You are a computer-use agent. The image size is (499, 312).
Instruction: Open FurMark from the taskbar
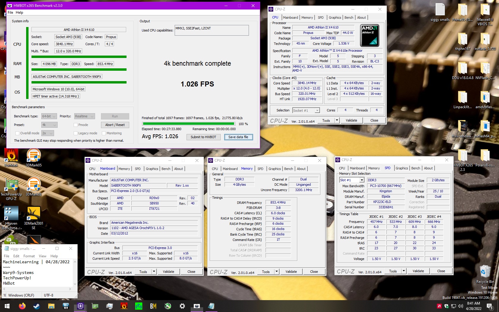[124, 306]
